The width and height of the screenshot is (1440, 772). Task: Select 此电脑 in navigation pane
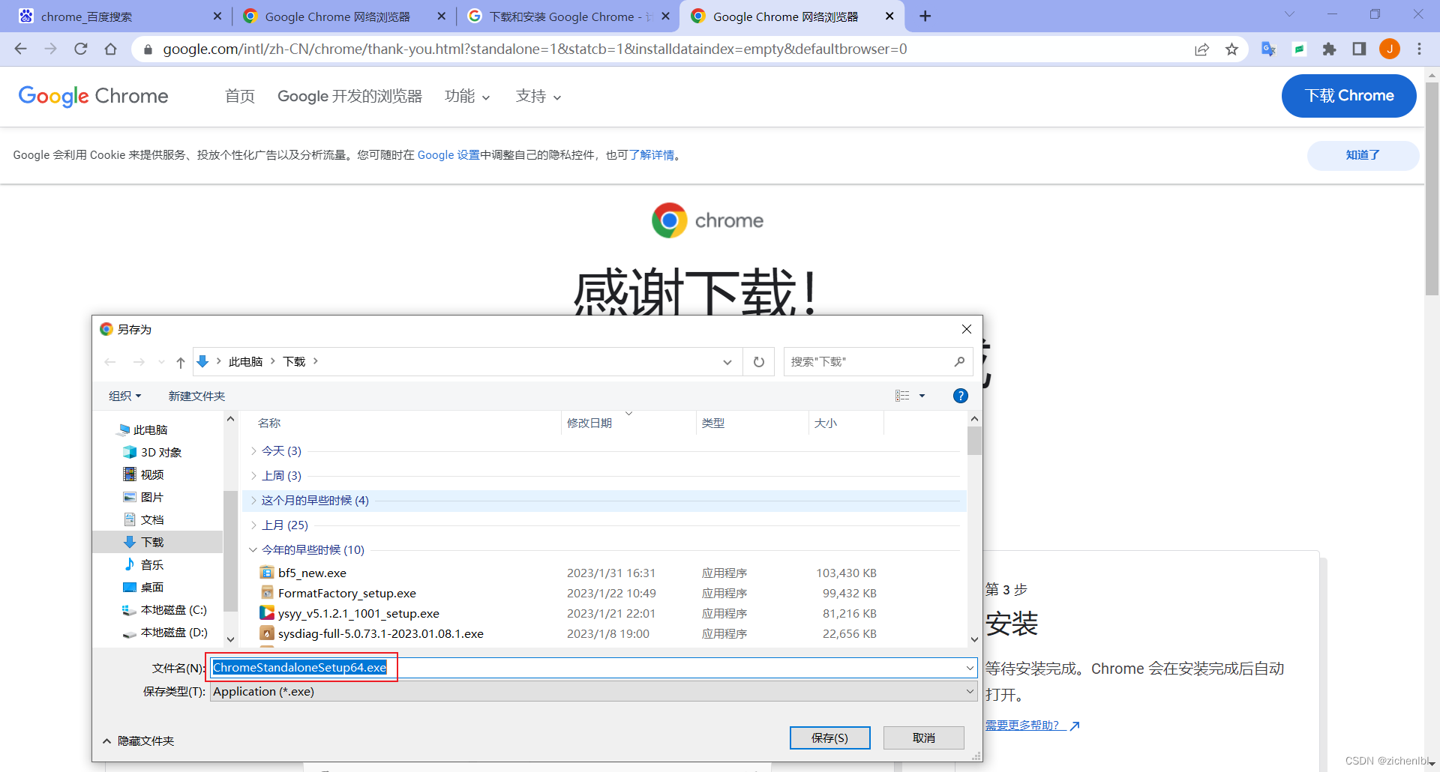150,430
